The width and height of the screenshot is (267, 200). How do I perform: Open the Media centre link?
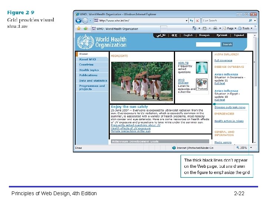(x=223, y=142)
